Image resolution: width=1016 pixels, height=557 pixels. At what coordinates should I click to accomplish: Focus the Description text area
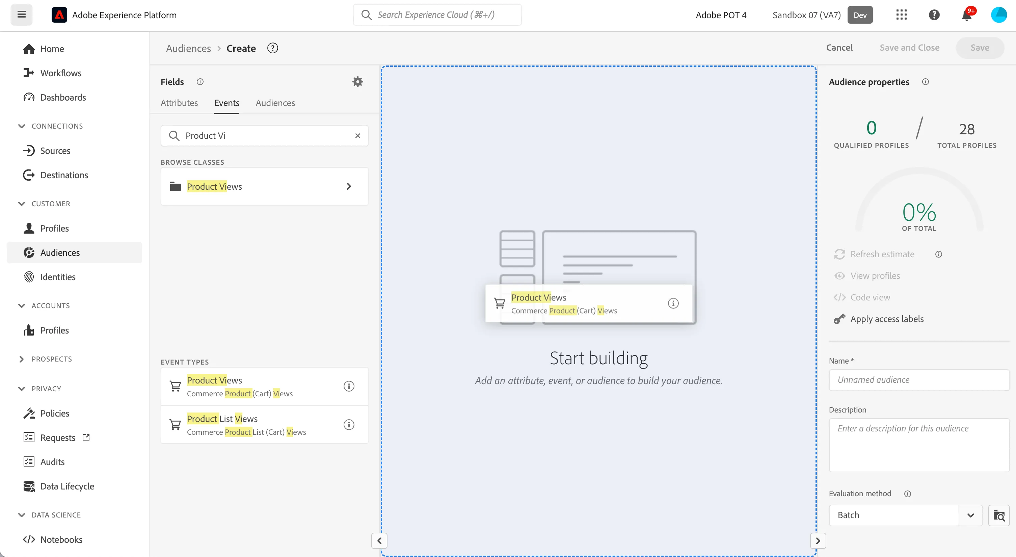(919, 445)
